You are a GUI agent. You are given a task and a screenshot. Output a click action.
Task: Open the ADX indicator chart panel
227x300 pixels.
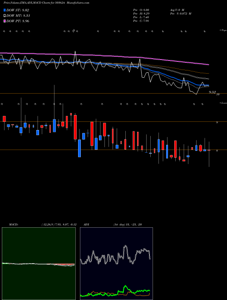[116, 264]
